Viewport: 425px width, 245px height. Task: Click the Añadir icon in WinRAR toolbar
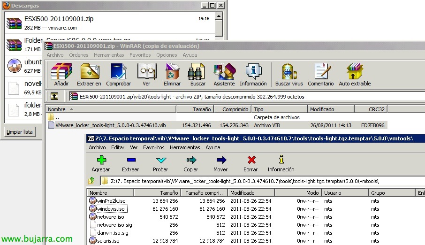(61, 72)
